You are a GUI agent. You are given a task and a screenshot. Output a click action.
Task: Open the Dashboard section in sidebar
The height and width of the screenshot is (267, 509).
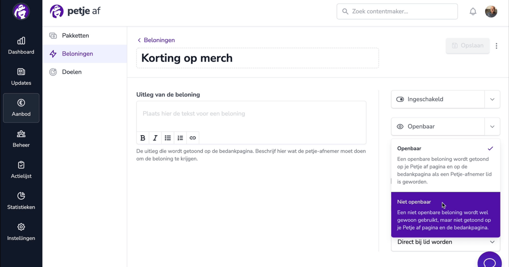pyautogui.click(x=21, y=46)
